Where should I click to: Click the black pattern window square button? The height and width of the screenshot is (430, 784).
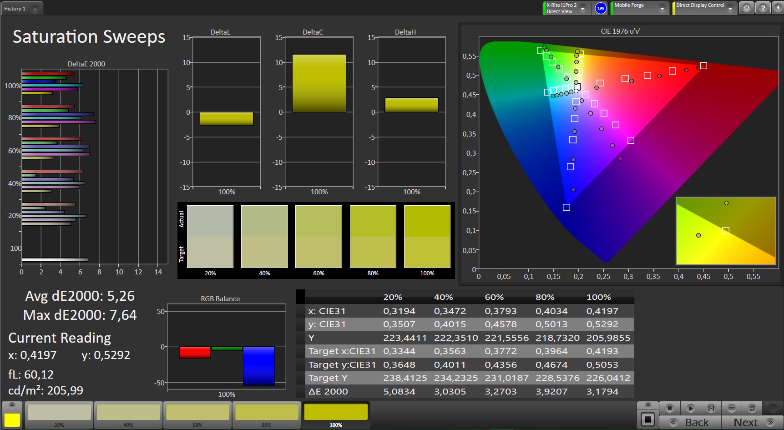tap(648, 420)
